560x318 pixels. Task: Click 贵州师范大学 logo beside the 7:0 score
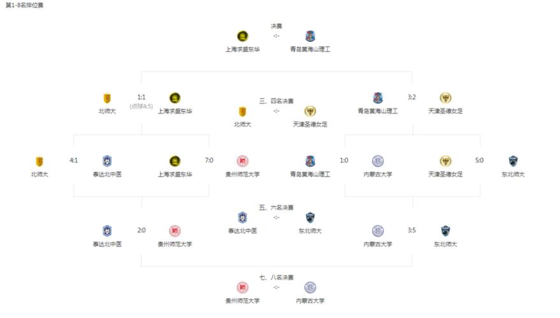pos(243,162)
